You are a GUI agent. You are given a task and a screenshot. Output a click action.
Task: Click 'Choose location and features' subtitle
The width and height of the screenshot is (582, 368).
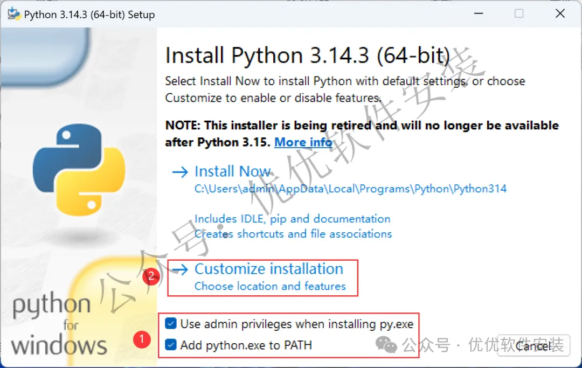270,286
